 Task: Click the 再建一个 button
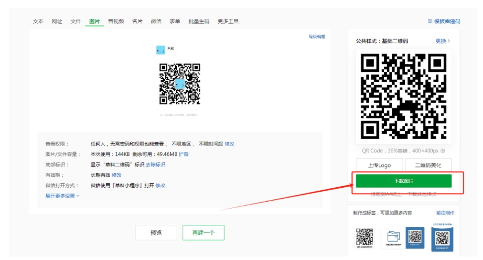coord(203,233)
